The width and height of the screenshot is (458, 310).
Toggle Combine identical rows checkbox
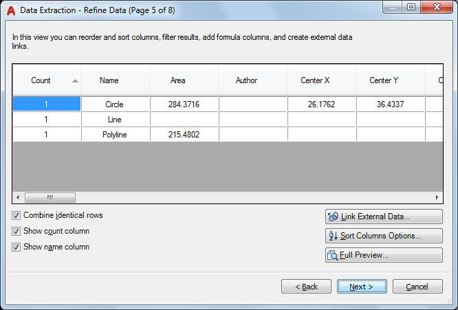[x=17, y=215]
